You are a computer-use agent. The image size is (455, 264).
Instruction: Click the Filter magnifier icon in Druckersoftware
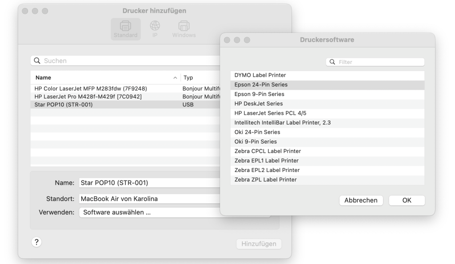coord(332,62)
